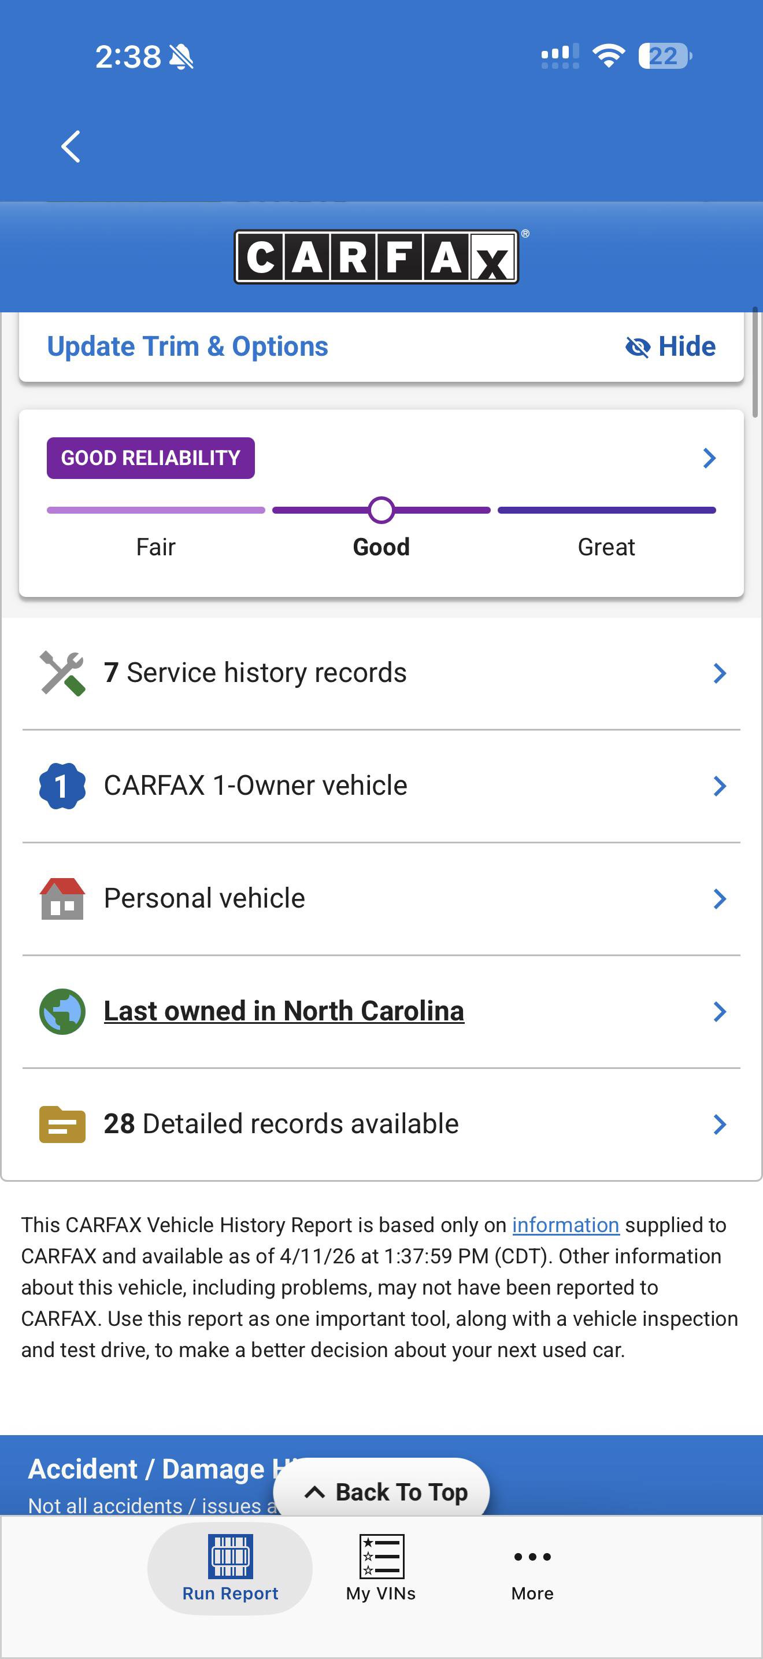Open the CARFAX 1-Owner vehicle chevron
Image resolution: width=763 pixels, height=1659 pixels.
click(720, 786)
